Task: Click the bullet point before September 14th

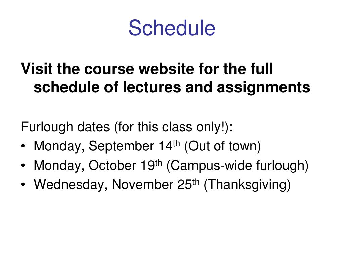Action: (23, 146)
